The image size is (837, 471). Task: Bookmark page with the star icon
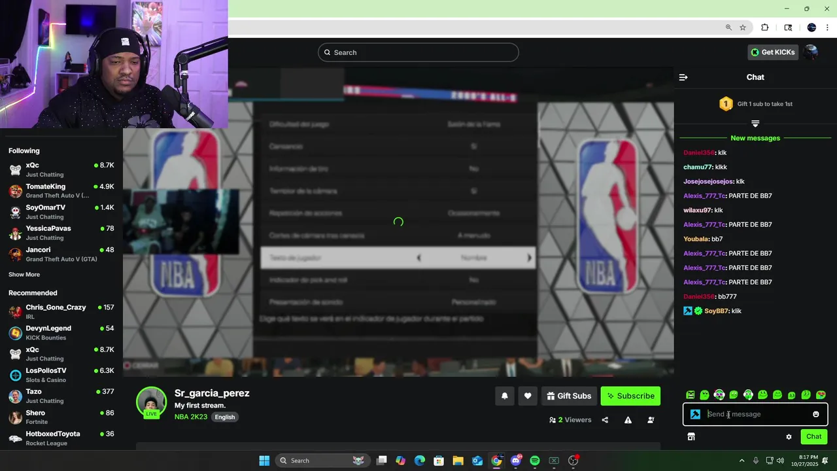tap(743, 27)
